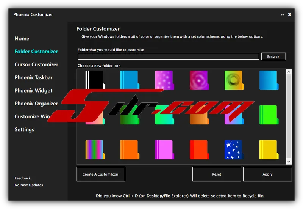Choose the blue folder icon with white stars

pyautogui.click(x=234, y=149)
